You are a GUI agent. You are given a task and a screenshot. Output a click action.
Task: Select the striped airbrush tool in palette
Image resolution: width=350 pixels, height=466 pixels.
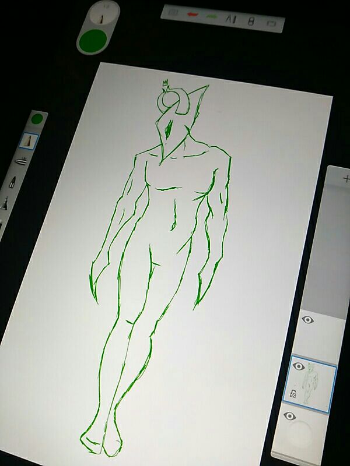click(21, 161)
